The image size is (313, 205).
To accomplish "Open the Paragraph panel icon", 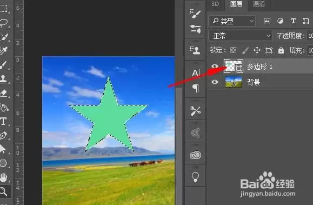I will pyautogui.click(x=196, y=88).
